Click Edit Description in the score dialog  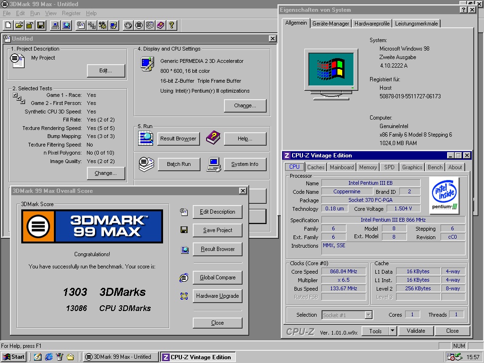(217, 212)
